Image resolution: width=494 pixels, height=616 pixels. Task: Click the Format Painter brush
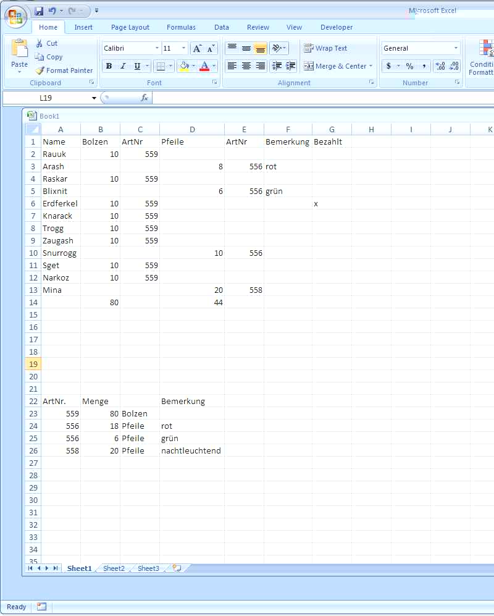[40, 70]
